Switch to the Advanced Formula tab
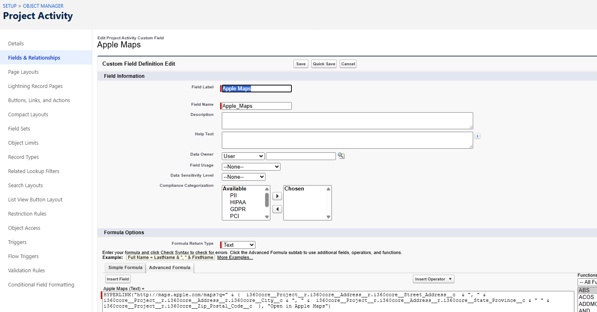The image size is (597, 312). pyautogui.click(x=170, y=267)
